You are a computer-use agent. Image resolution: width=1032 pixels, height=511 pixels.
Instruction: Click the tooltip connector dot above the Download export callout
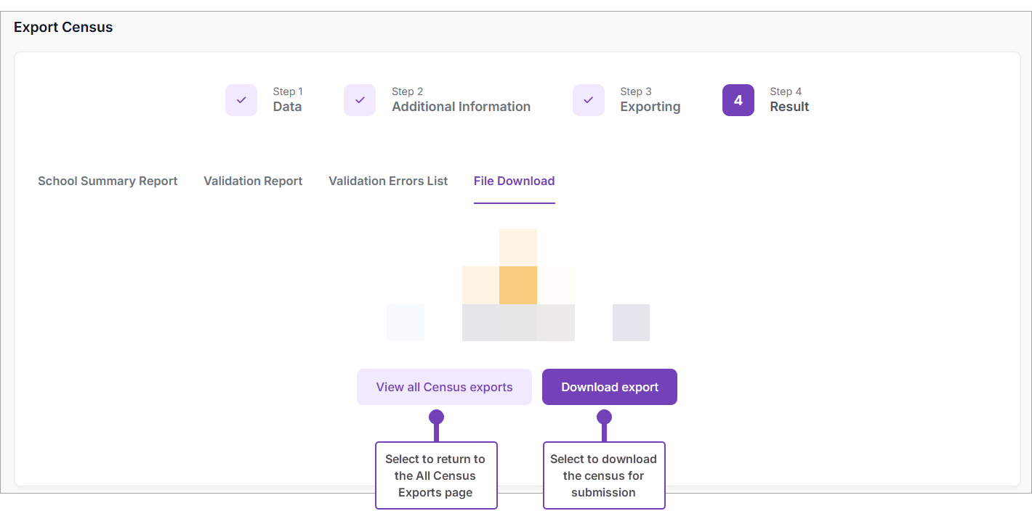[604, 417]
